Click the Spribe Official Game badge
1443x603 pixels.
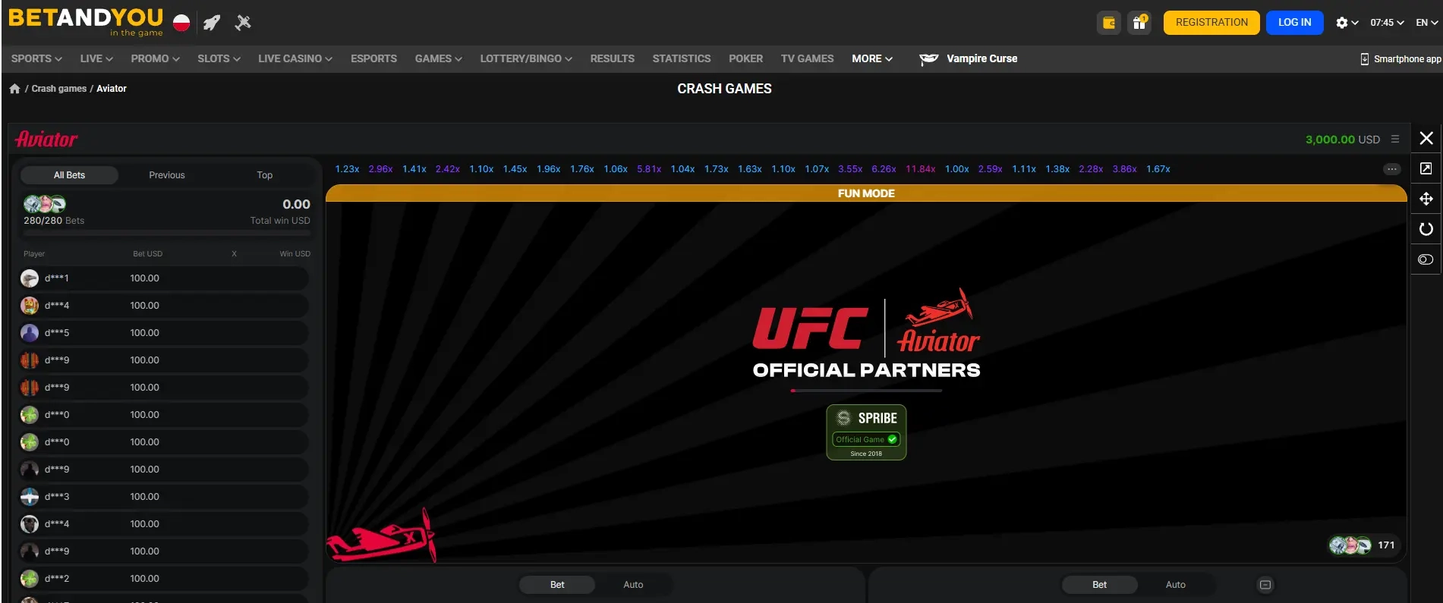tap(866, 432)
